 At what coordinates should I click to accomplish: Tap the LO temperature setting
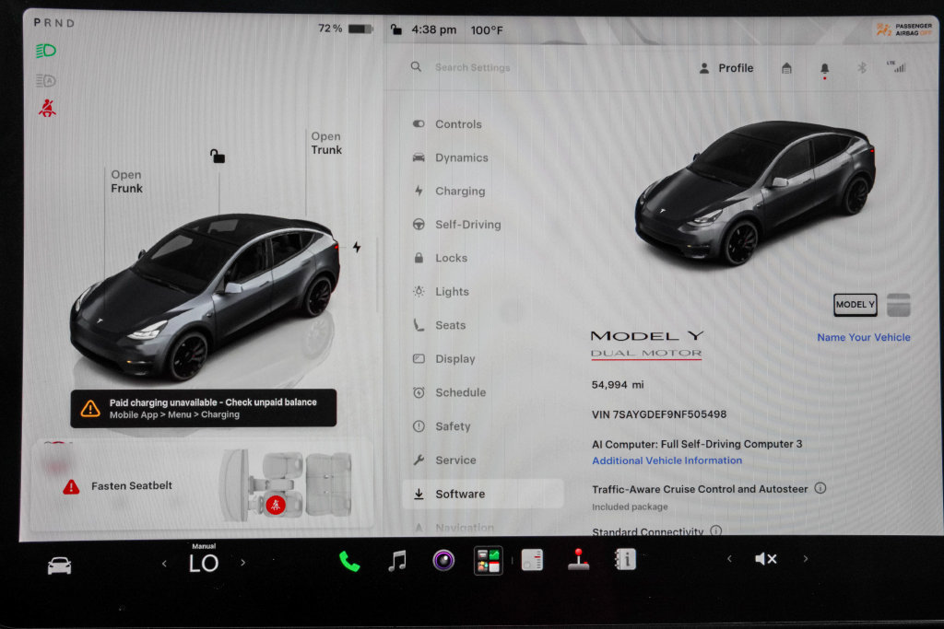(204, 564)
